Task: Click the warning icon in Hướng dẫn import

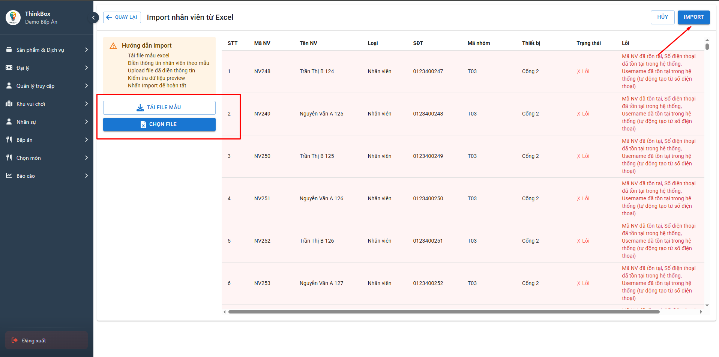Action: (113, 46)
